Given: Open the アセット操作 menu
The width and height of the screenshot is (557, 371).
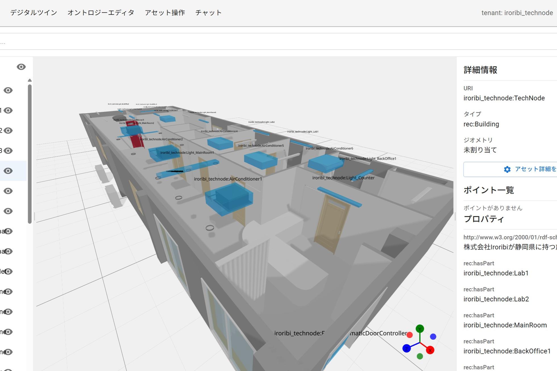Looking at the screenshot, I should click(165, 13).
